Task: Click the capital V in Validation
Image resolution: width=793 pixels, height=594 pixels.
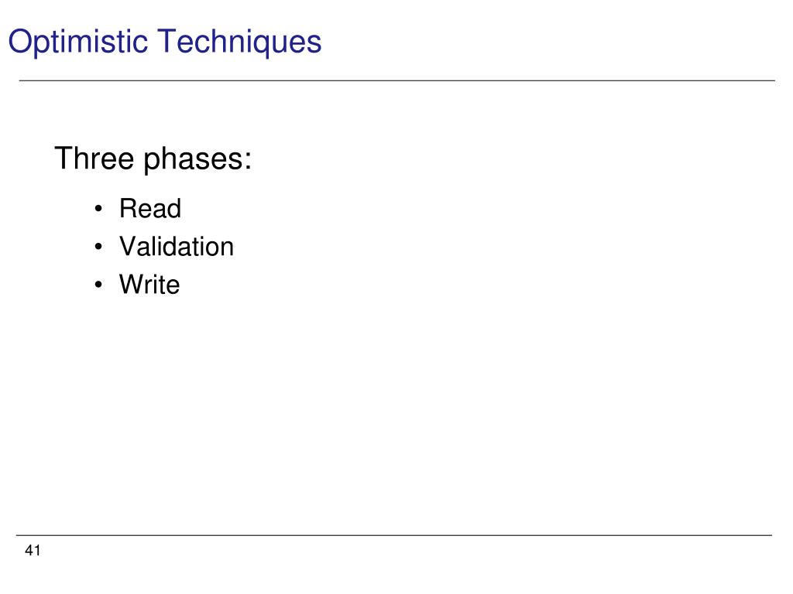Action: (x=129, y=247)
